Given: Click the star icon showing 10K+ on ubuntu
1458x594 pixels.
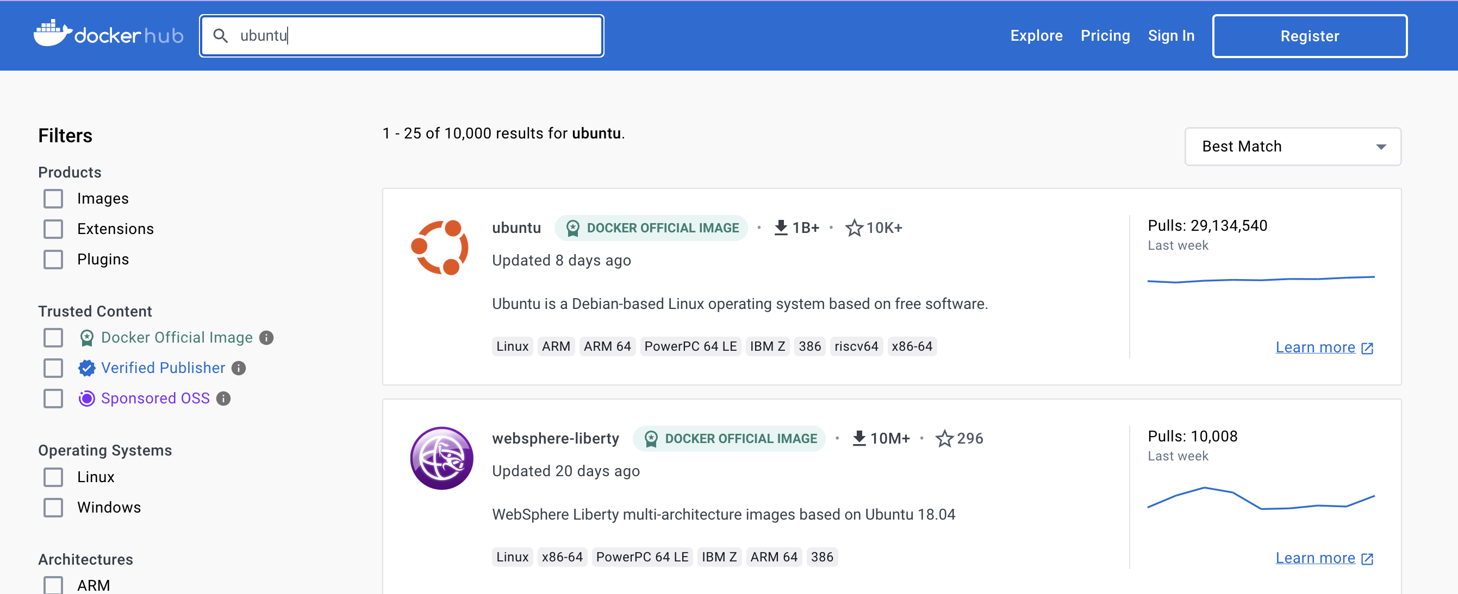Looking at the screenshot, I should point(853,228).
